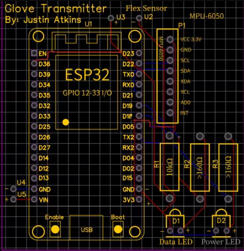Select the D18 pin pad
Image resolution: width=244 pixels, height=251 pixels.
139,116
